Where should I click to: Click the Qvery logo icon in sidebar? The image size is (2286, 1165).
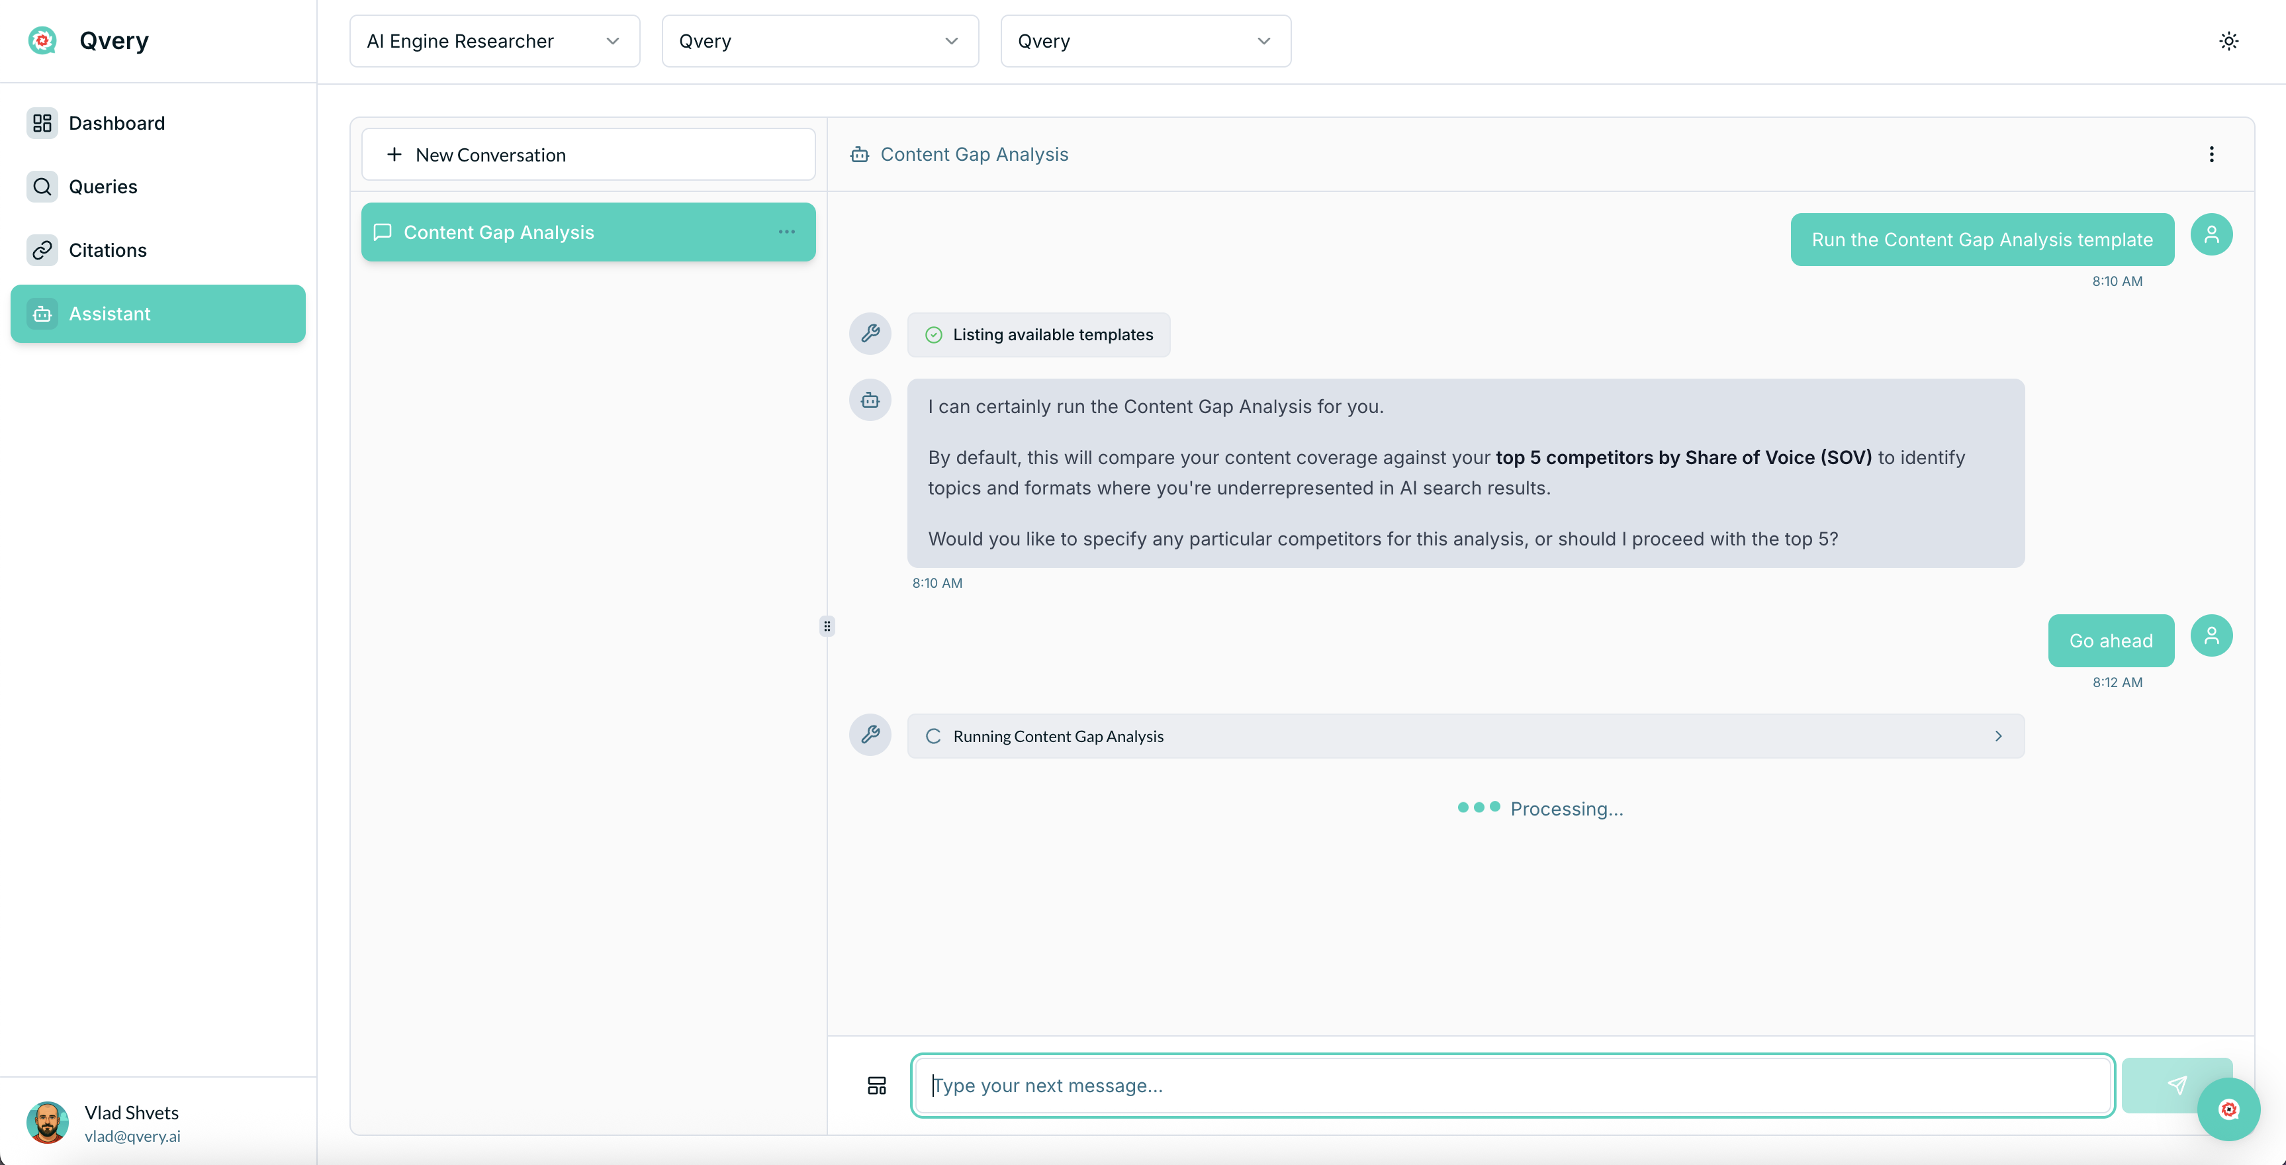coord(42,41)
